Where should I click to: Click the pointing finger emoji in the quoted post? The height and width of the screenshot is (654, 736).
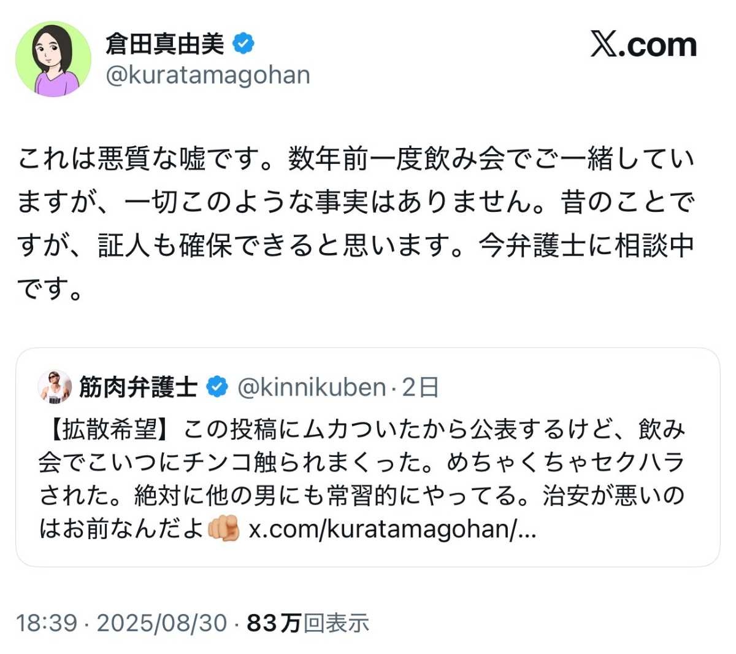click(224, 529)
